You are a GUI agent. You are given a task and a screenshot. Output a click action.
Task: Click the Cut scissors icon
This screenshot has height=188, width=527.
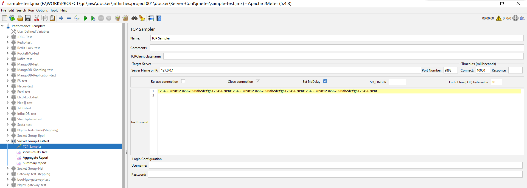coord(37,18)
